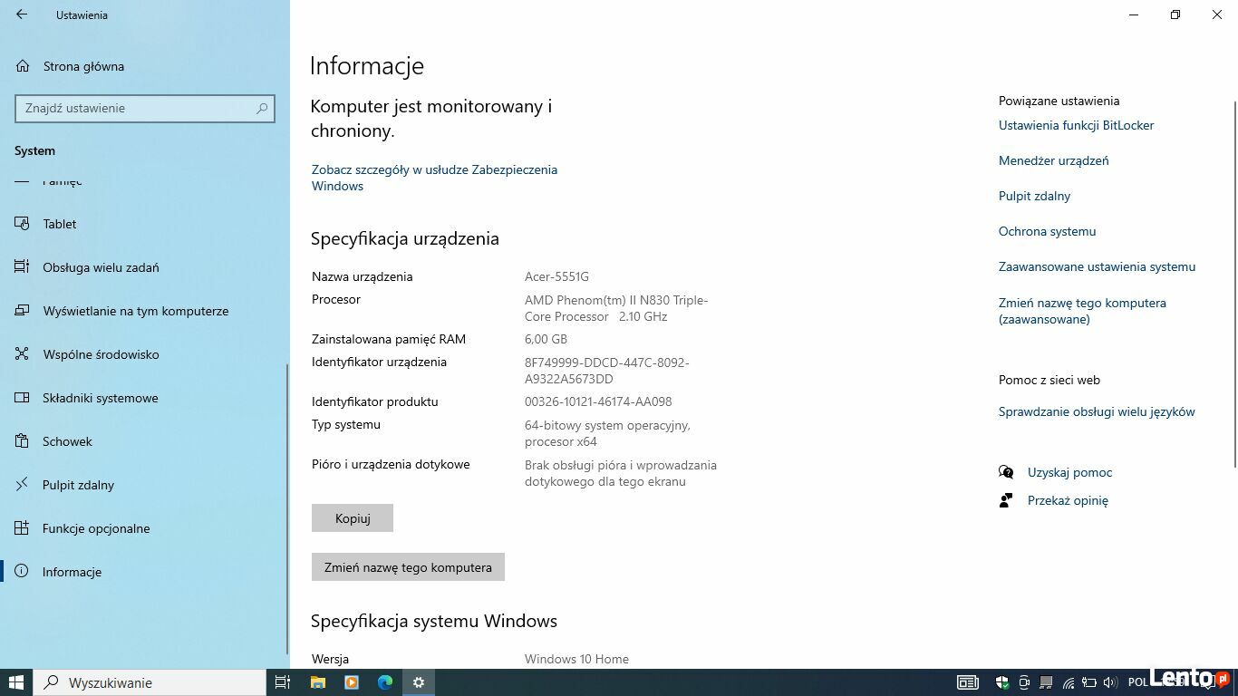The image size is (1238, 696).
Task: Click device name value Acer-5551G
Action: 556,276
